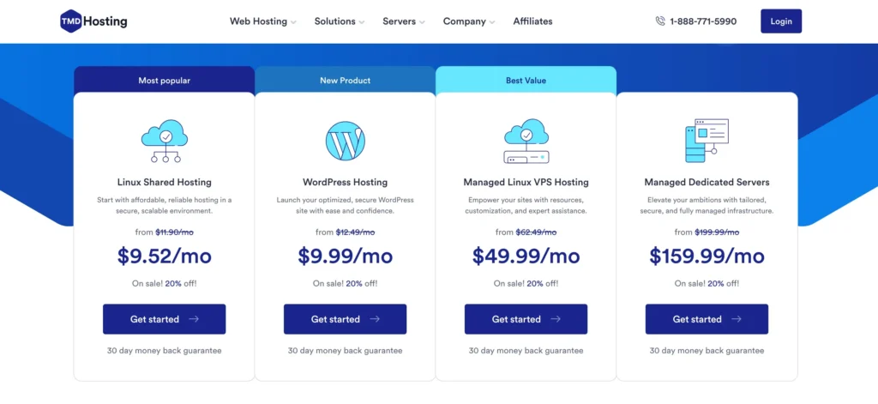Open the Company menu
The image size is (878, 404).
469,21
